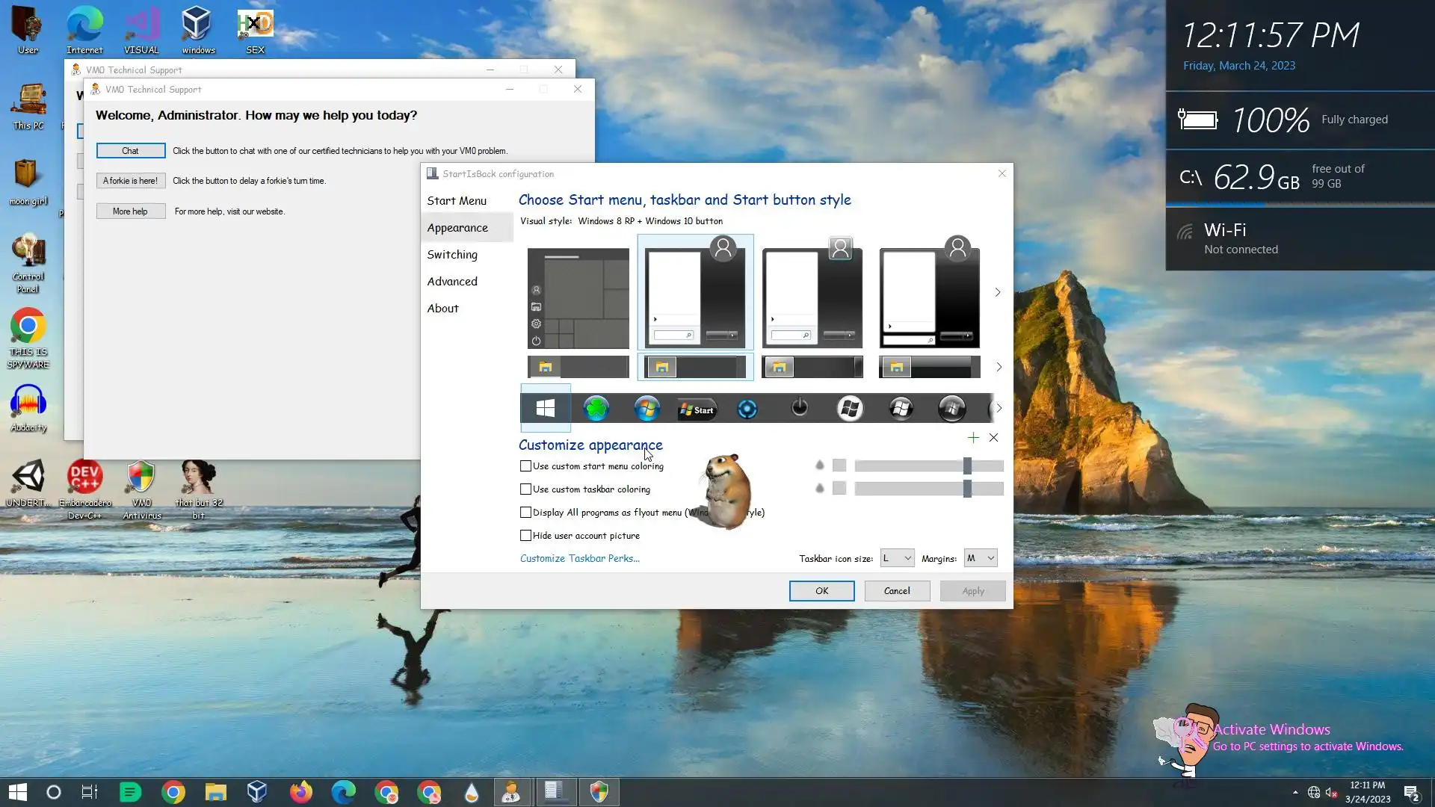Switch to the Switching section

click(x=452, y=255)
